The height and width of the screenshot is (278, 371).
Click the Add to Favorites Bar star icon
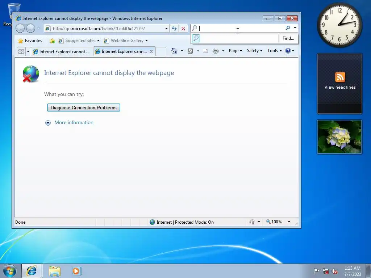[x=53, y=41]
